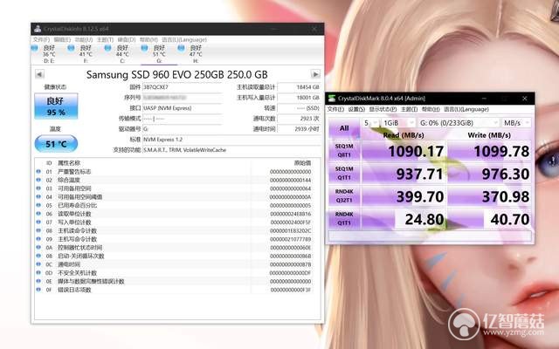
Task: Click status dot for attribute 0A row
Action: [38, 247]
